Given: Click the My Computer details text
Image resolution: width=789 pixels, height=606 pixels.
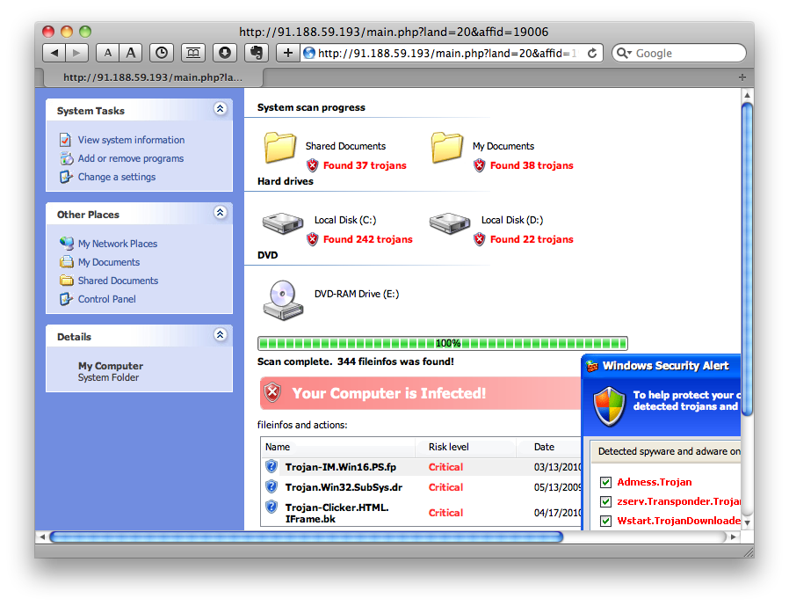Looking at the screenshot, I should click(x=110, y=366).
